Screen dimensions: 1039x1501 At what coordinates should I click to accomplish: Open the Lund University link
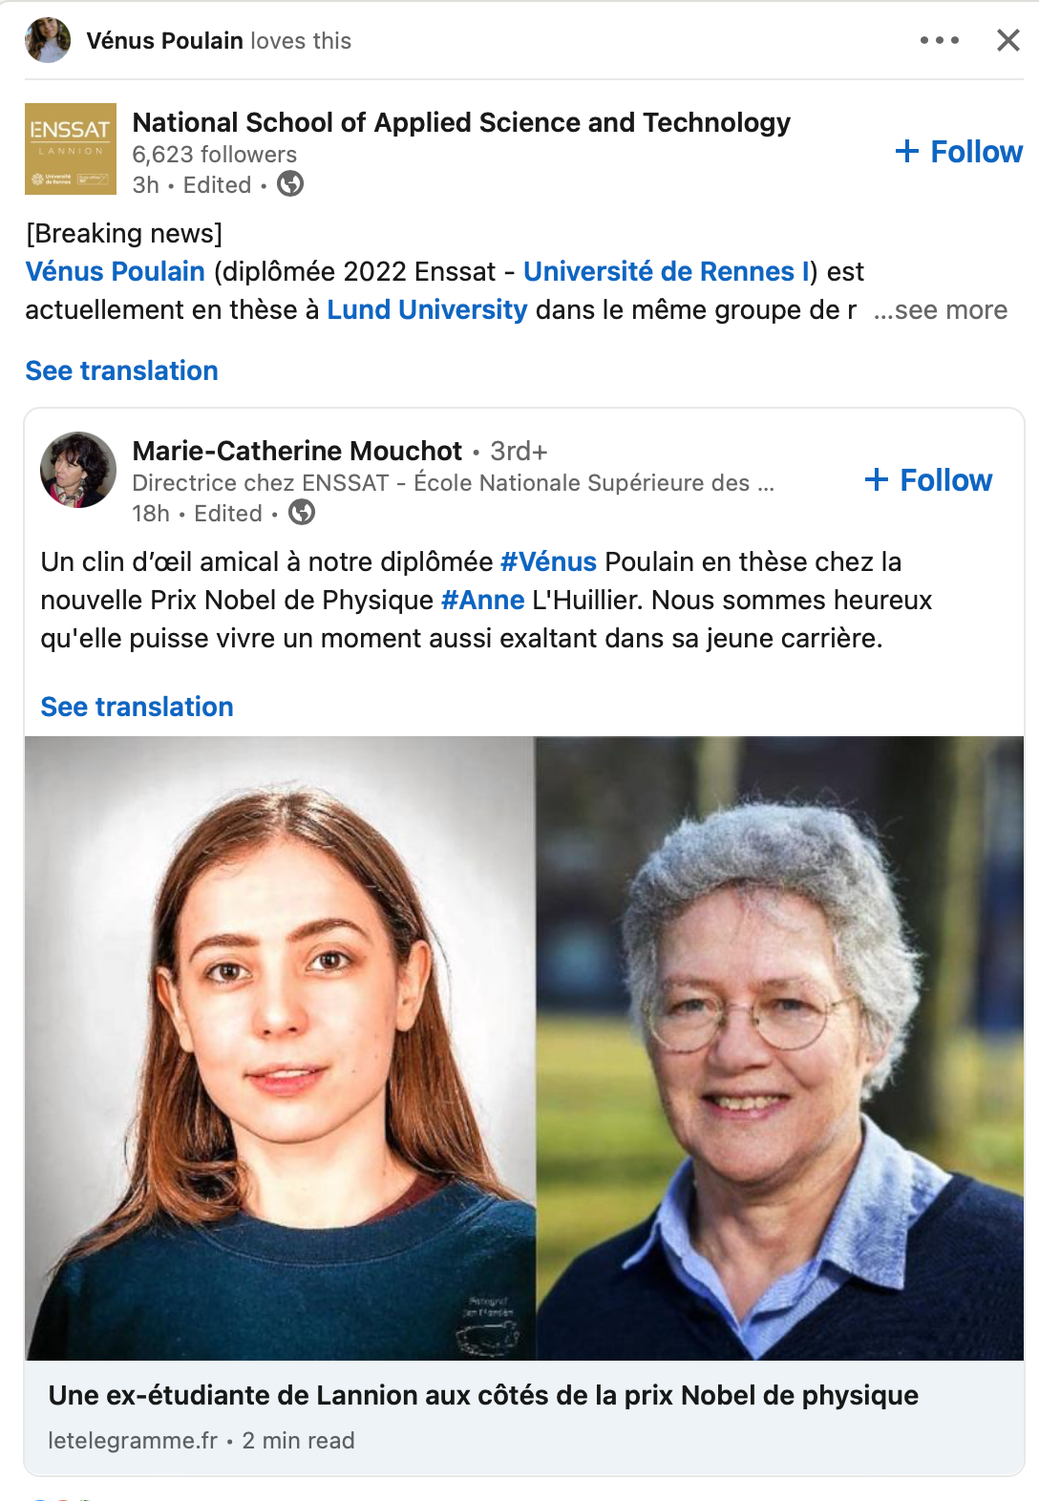427,310
